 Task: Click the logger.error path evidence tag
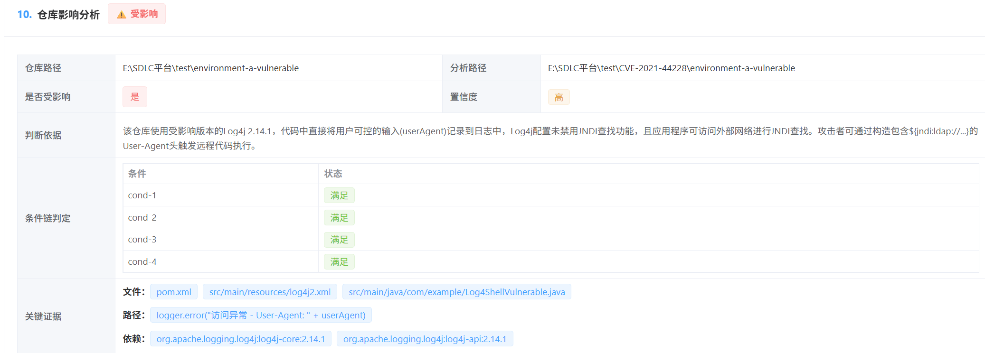tap(261, 316)
